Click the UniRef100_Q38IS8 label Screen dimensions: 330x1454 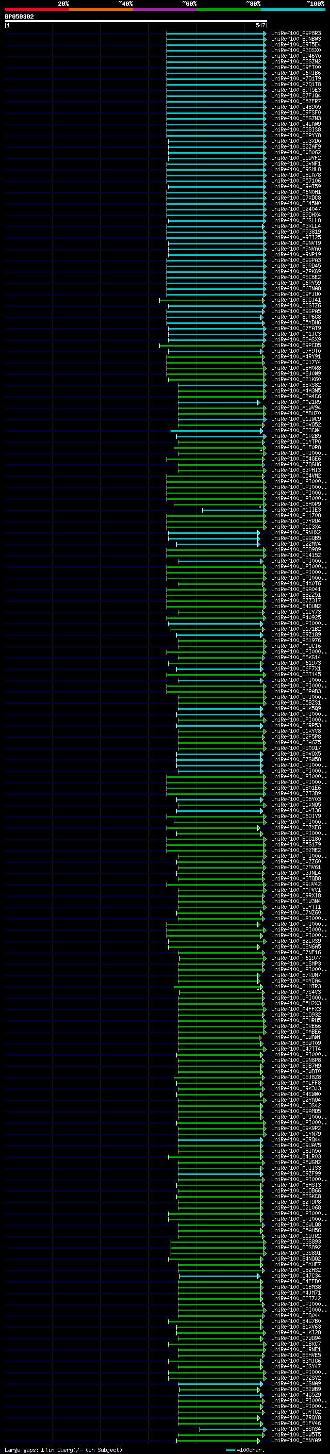pyautogui.click(x=295, y=129)
